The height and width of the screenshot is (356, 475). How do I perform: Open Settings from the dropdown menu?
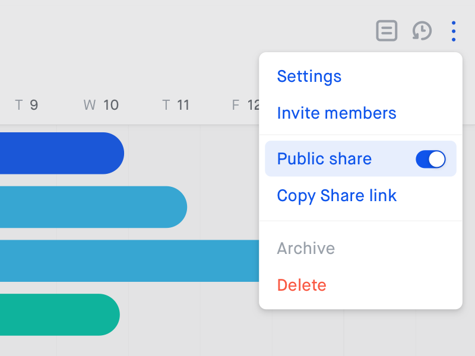309,77
